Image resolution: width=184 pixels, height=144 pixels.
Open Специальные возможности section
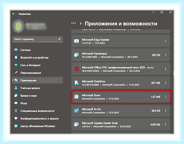pyautogui.click(x=38, y=111)
